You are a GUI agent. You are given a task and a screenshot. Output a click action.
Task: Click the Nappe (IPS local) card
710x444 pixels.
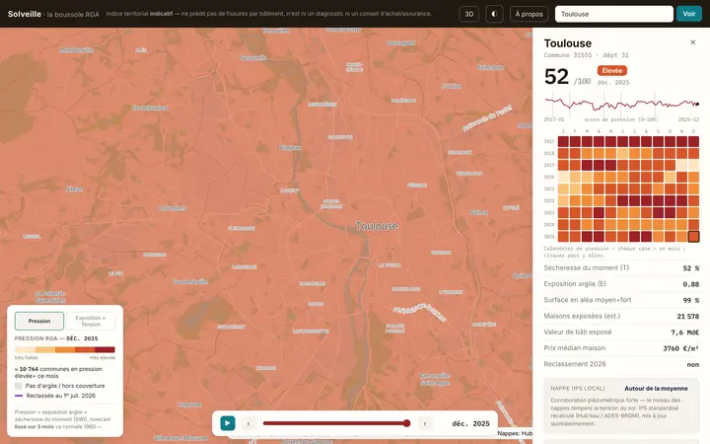coord(621,407)
